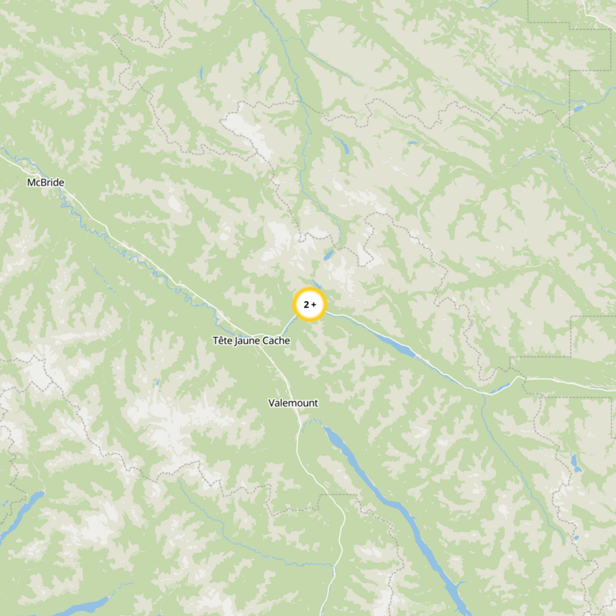Open the yellow '2 +' cluster marker
Image resolution: width=616 pixels, height=616 pixels.
(x=310, y=304)
